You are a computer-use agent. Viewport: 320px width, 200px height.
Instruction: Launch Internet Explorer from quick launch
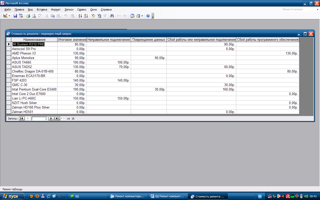click(x=49, y=196)
